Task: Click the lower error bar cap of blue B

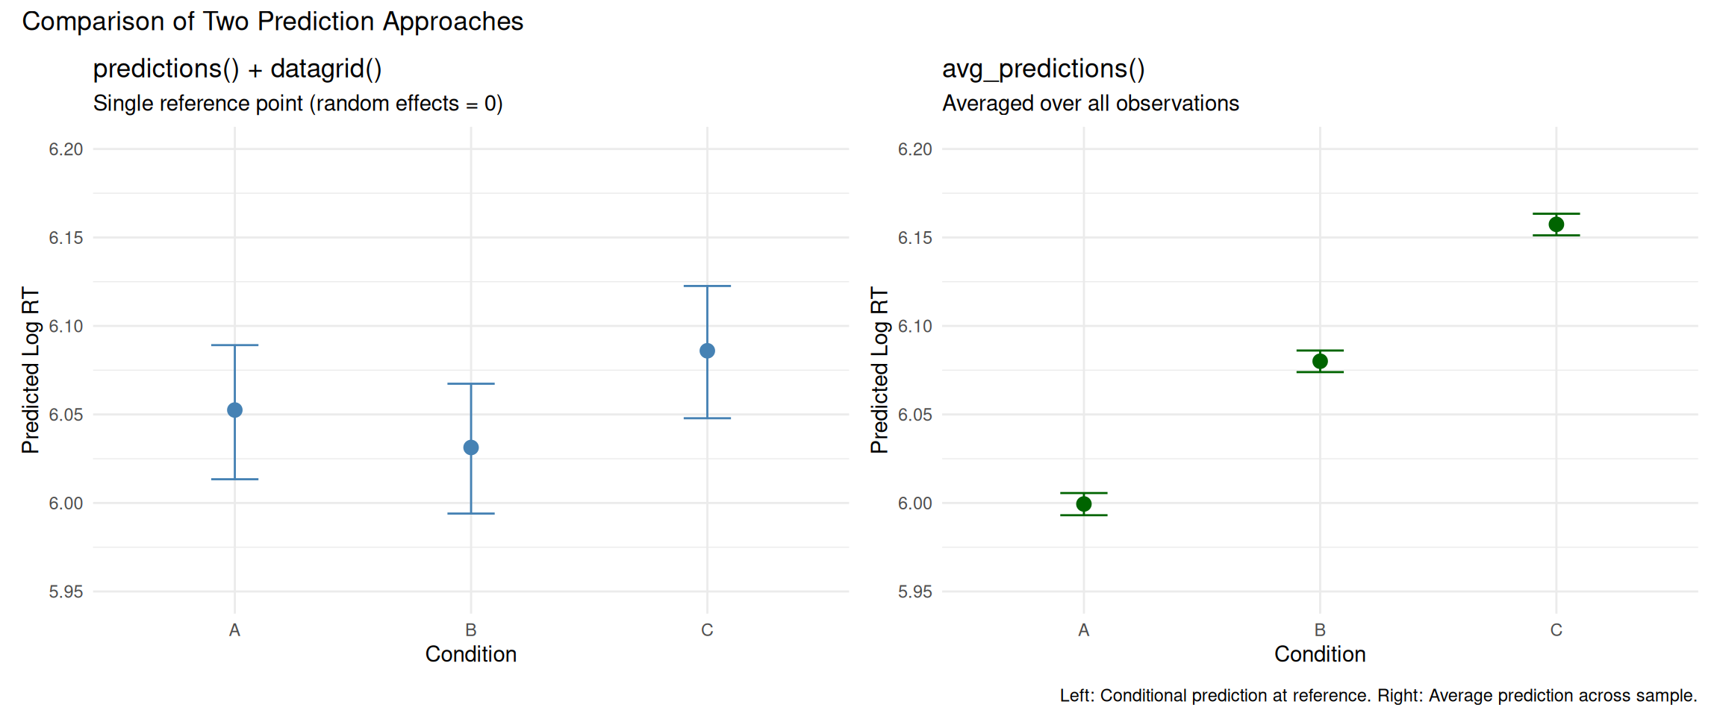Action: [x=471, y=513]
